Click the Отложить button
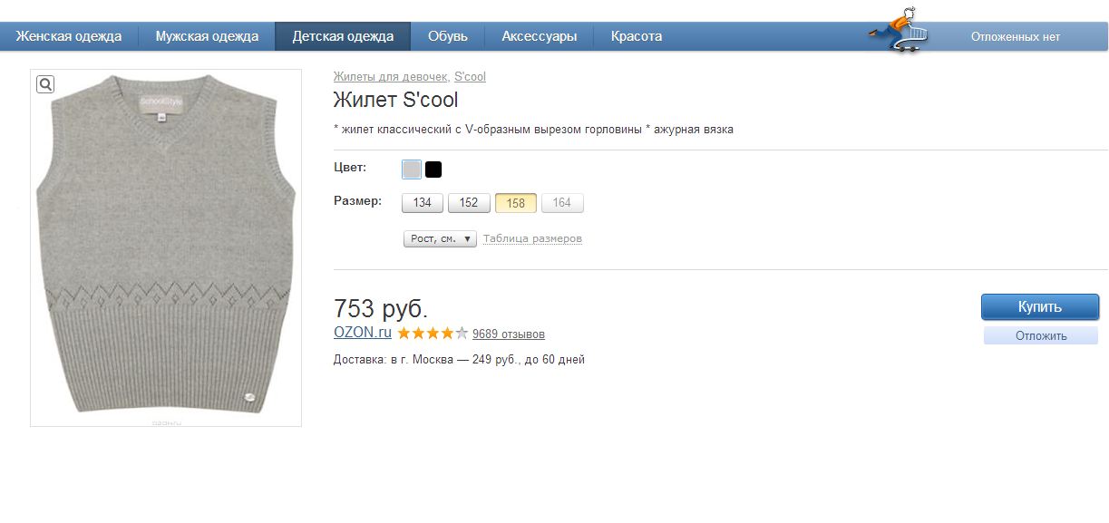Screen dimensions: 1109x523 (x=1041, y=336)
